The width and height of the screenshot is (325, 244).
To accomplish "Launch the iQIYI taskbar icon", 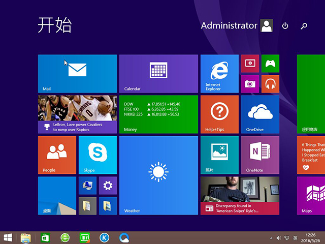I will click(85, 238).
